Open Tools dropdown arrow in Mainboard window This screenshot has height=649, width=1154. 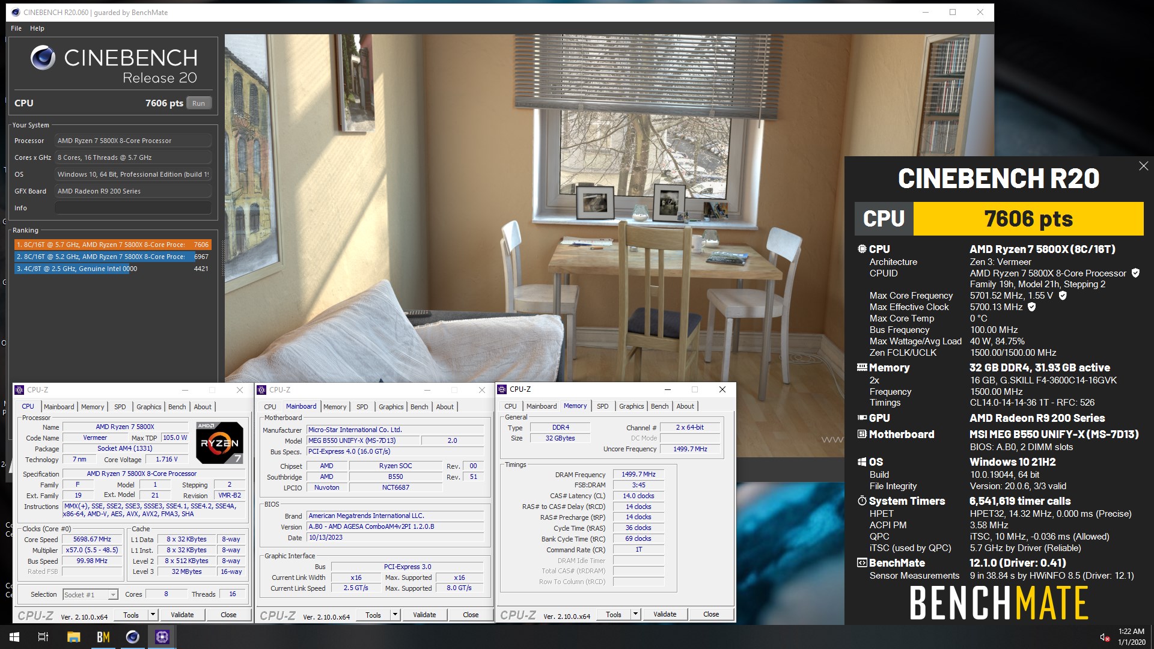click(x=395, y=615)
